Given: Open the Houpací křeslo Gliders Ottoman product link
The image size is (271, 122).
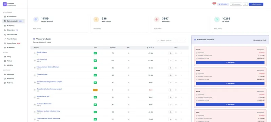Looking at the screenshot, I should tap(48, 67).
